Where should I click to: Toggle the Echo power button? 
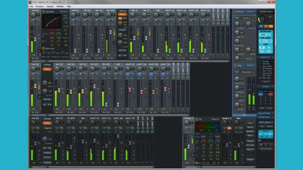point(235,66)
